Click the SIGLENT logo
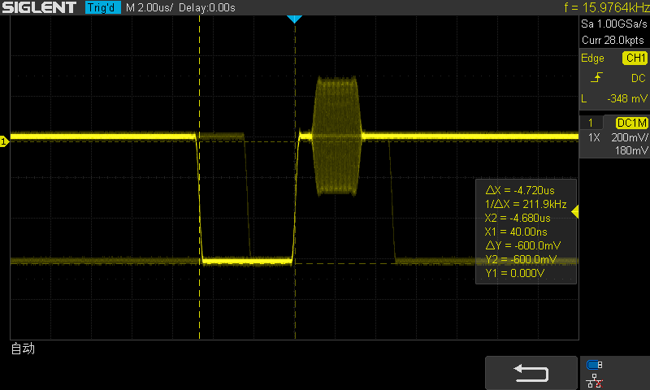Screen dimensions: 650x390 click(39, 7)
